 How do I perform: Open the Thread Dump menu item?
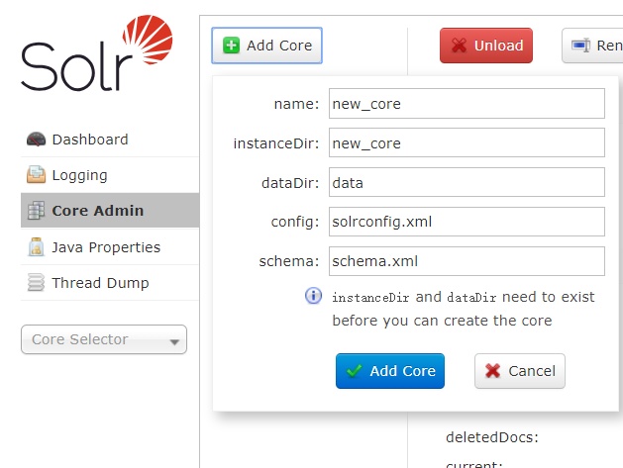click(110, 283)
